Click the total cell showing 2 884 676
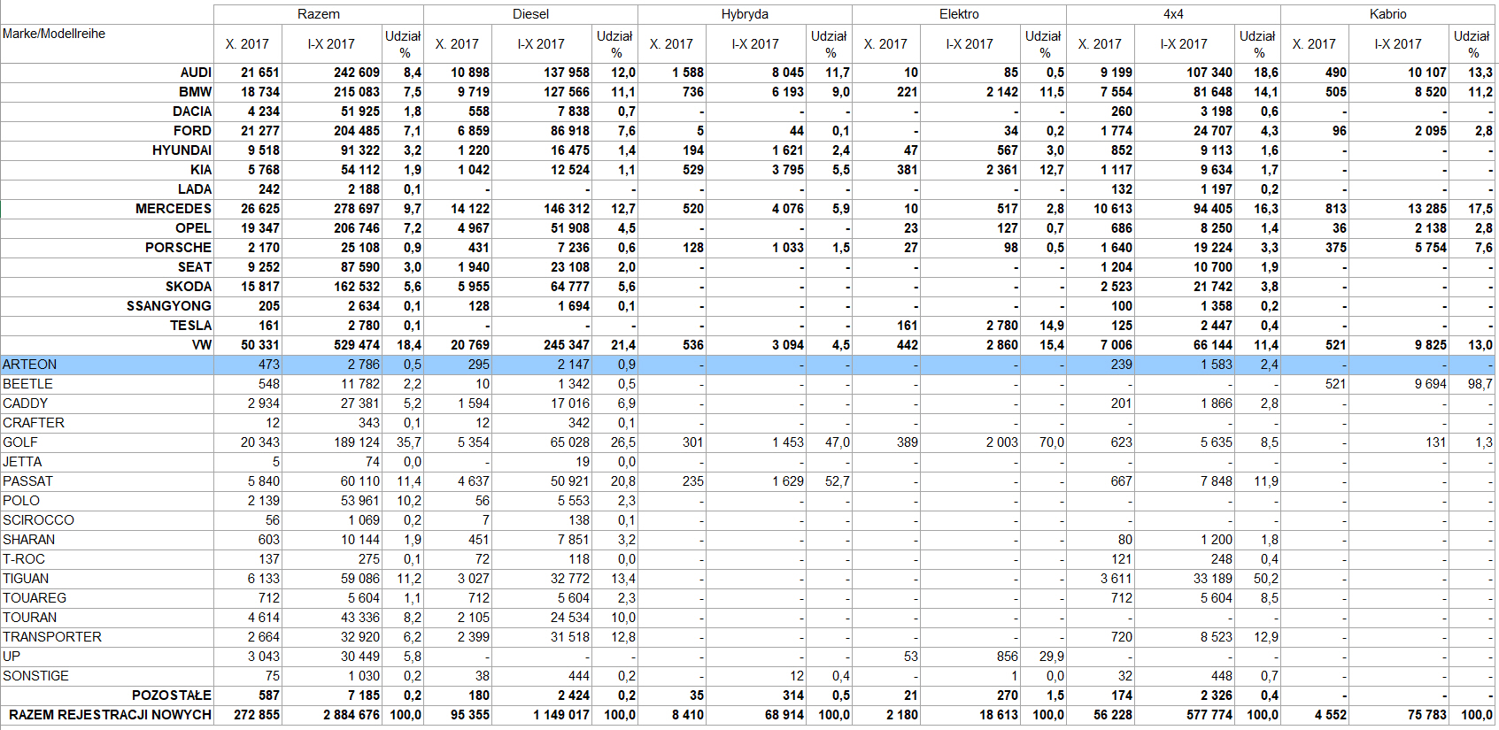 point(352,715)
